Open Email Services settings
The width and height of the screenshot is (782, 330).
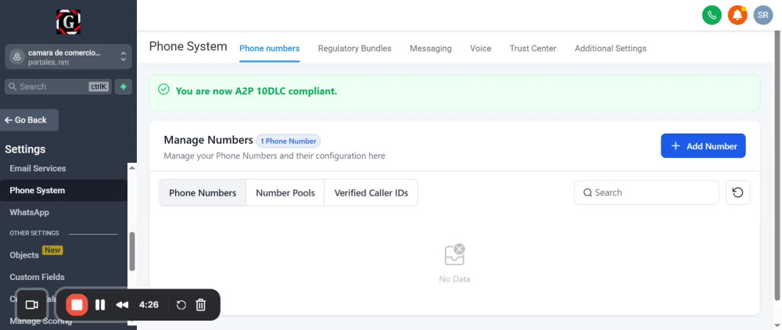pyautogui.click(x=38, y=168)
